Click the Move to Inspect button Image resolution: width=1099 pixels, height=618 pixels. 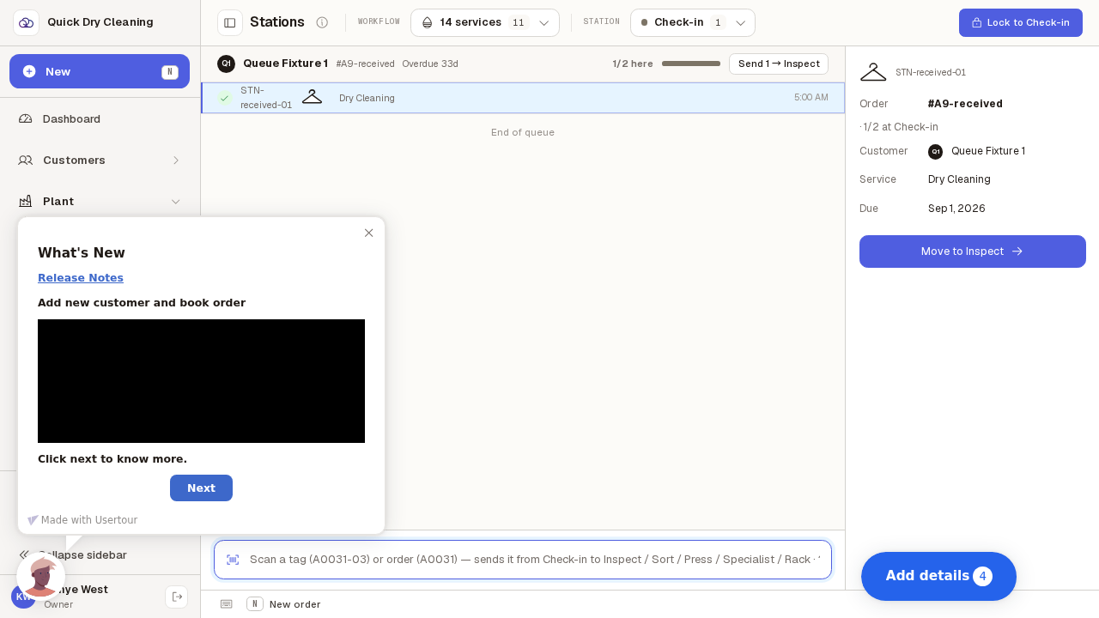(973, 251)
